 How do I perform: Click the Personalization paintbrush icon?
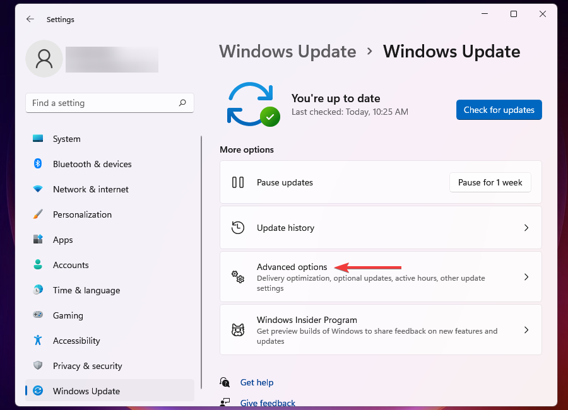click(38, 214)
